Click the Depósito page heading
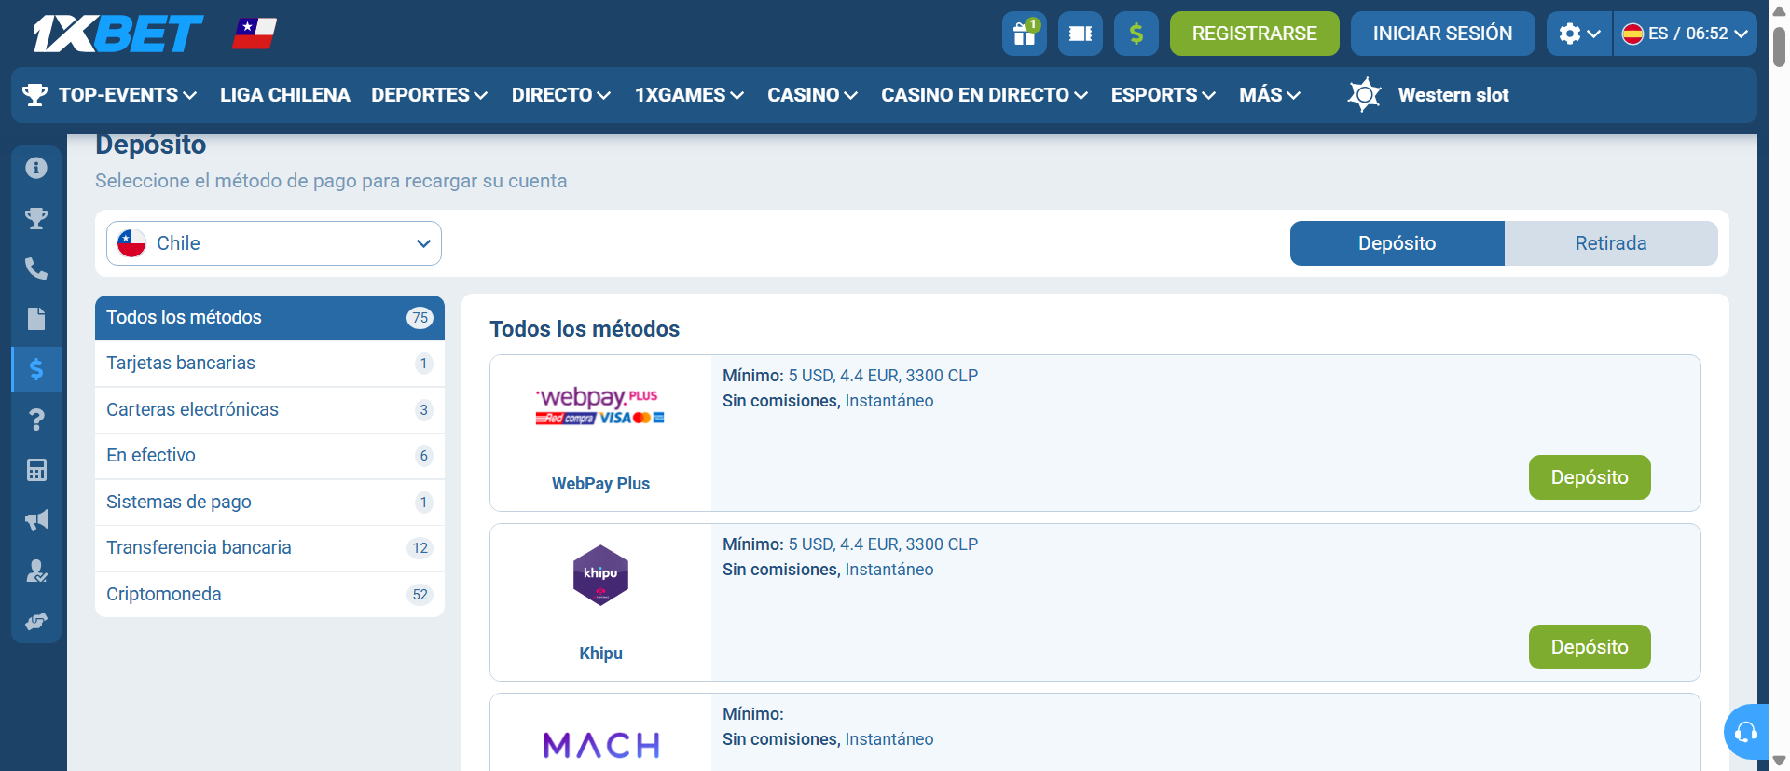Viewport: 1790px width, 771px height. pos(151,145)
